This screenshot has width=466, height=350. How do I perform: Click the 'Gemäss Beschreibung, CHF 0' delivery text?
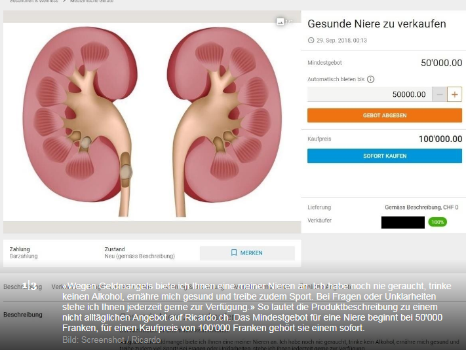pos(421,207)
